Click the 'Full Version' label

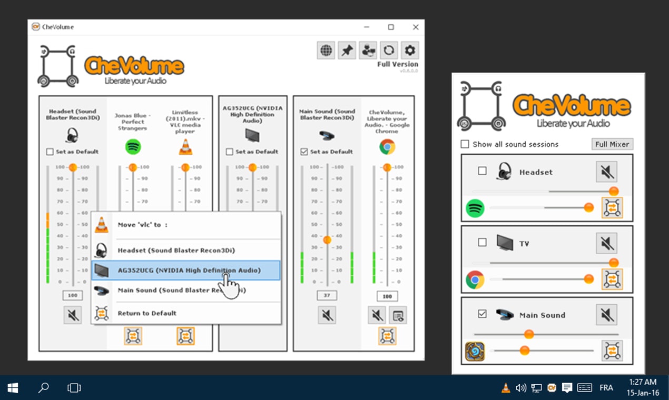pyautogui.click(x=398, y=64)
